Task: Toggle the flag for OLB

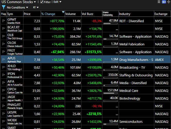Action: 4,36
